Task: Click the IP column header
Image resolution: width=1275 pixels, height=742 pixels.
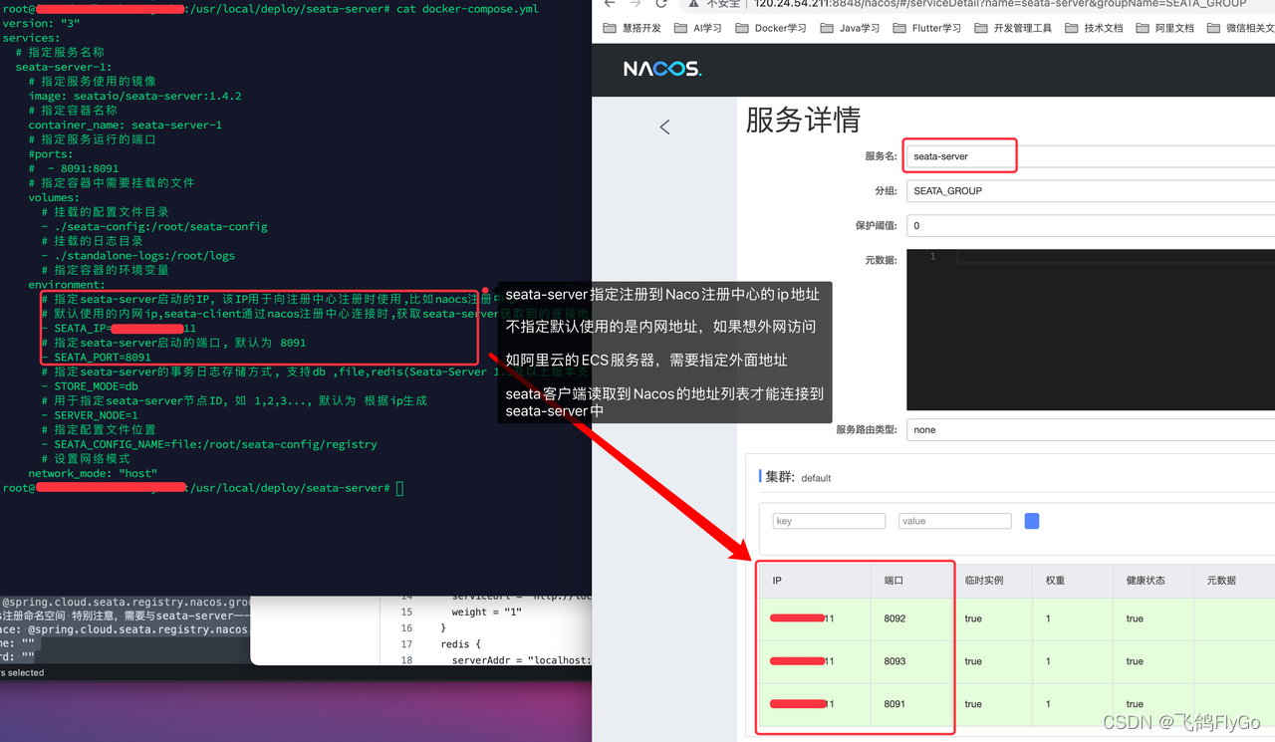Action: pyautogui.click(x=815, y=580)
